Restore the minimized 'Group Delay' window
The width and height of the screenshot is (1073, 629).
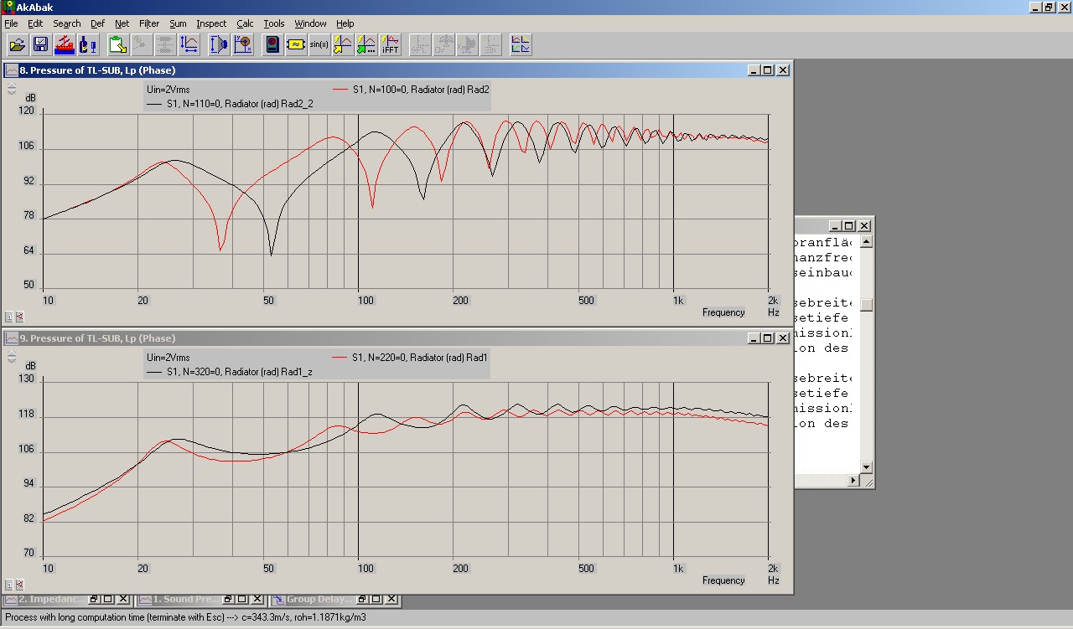(x=362, y=600)
